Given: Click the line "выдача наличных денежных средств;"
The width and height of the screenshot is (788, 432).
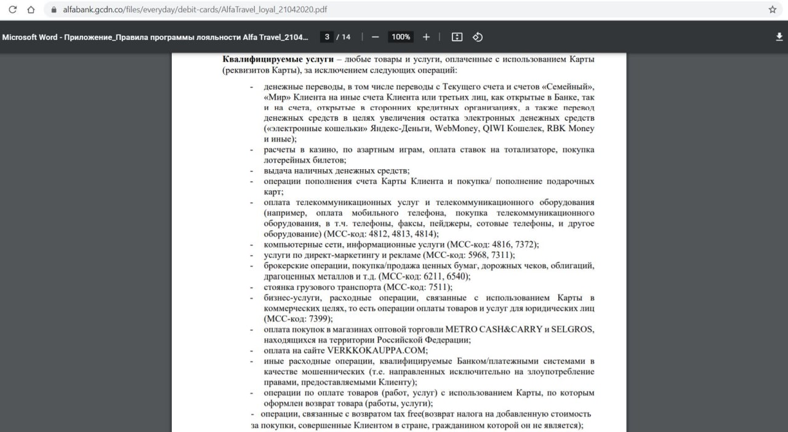Looking at the screenshot, I should pos(337,170).
